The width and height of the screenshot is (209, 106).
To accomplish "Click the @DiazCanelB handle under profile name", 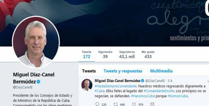I will 23,87.
